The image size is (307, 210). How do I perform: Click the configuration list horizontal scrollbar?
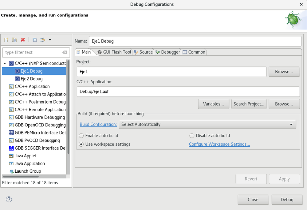pyautogui.click(x=21, y=176)
